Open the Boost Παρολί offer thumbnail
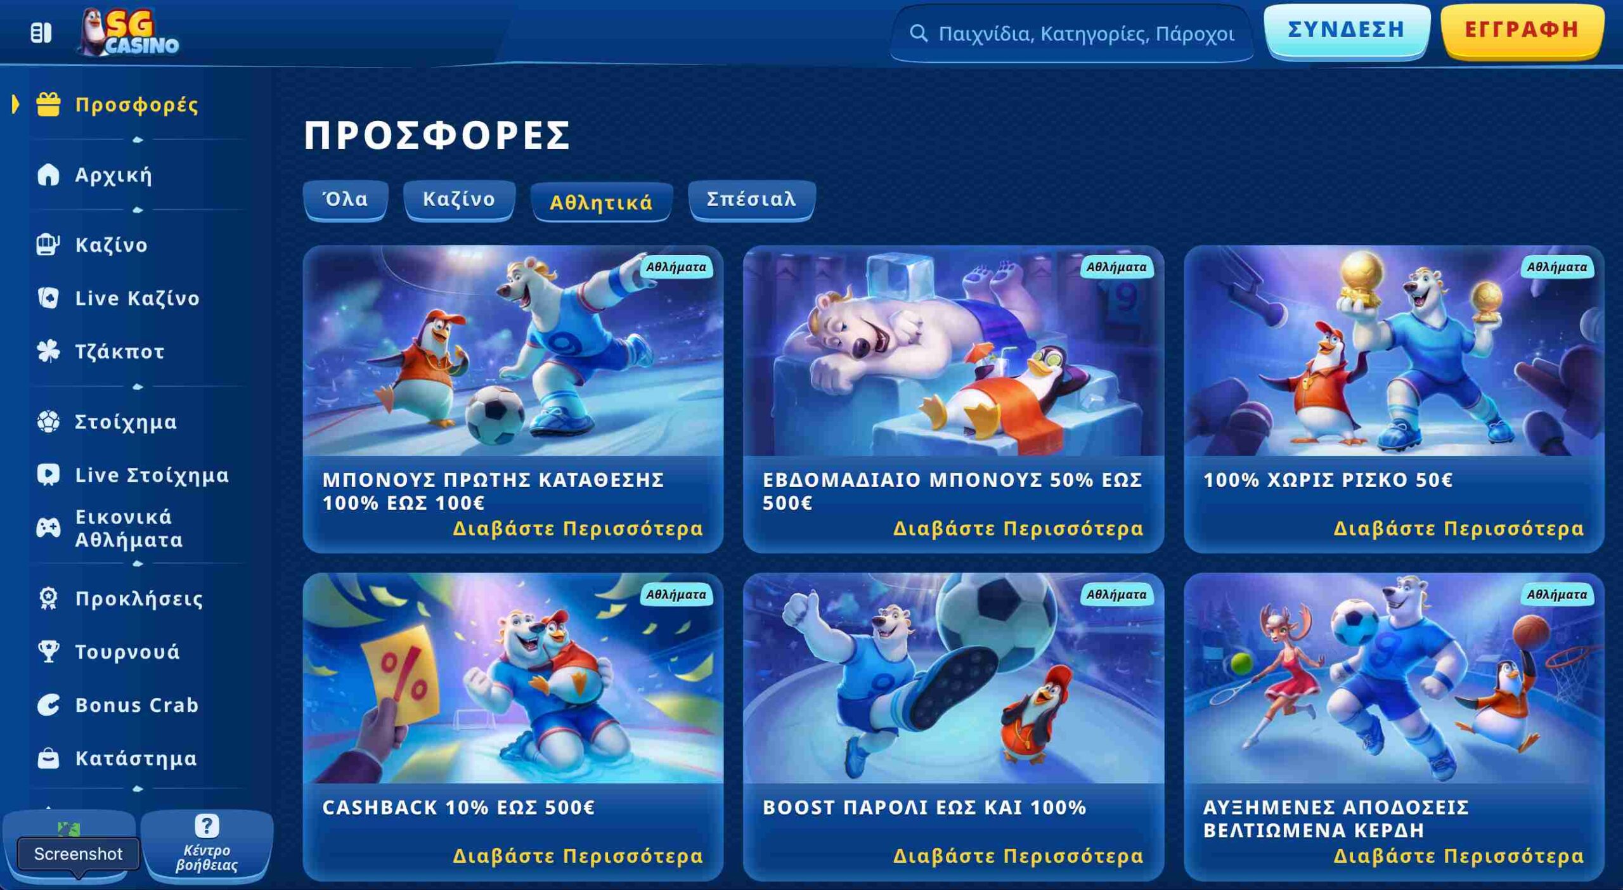 (x=953, y=678)
